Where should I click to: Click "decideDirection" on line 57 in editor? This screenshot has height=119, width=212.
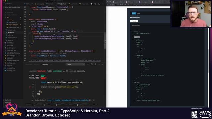pyautogui.click(x=49, y=51)
